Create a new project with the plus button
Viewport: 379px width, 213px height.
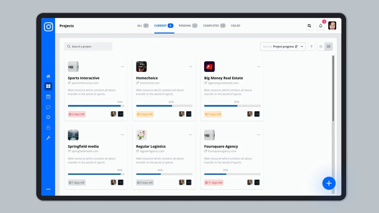coord(329,183)
